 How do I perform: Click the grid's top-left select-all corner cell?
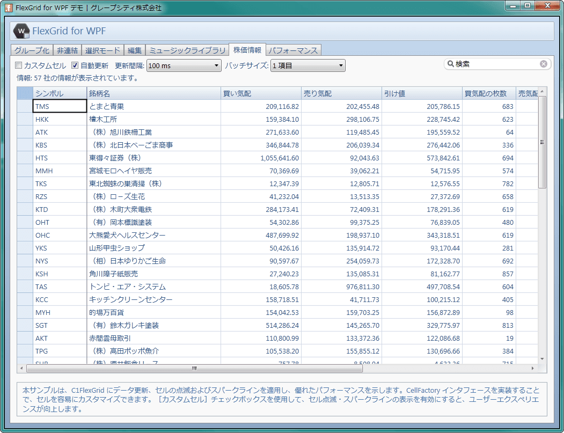tap(25, 93)
